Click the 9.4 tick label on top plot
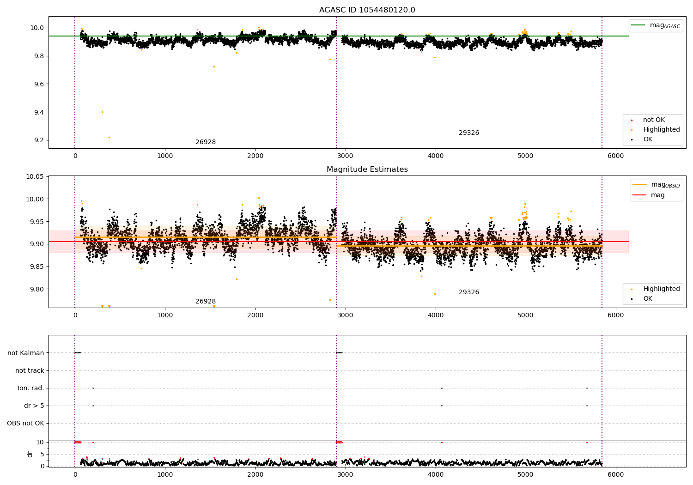 39,112
